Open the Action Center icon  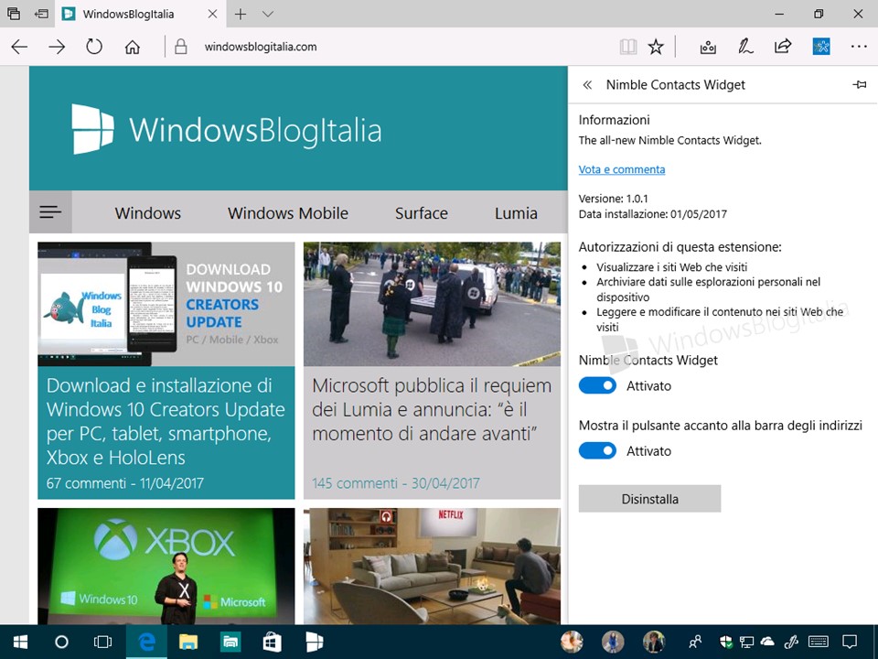pyautogui.click(x=850, y=642)
